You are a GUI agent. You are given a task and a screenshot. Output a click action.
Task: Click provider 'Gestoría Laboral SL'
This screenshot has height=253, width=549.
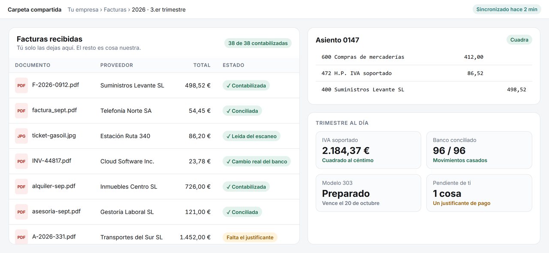tap(127, 212)
